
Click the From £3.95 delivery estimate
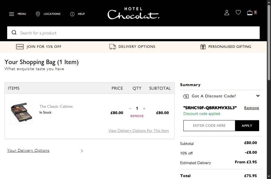246,162
